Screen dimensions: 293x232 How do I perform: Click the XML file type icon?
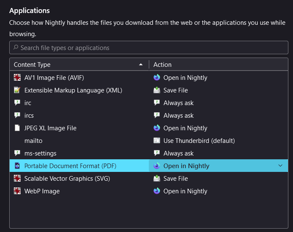tap(17, 90)
